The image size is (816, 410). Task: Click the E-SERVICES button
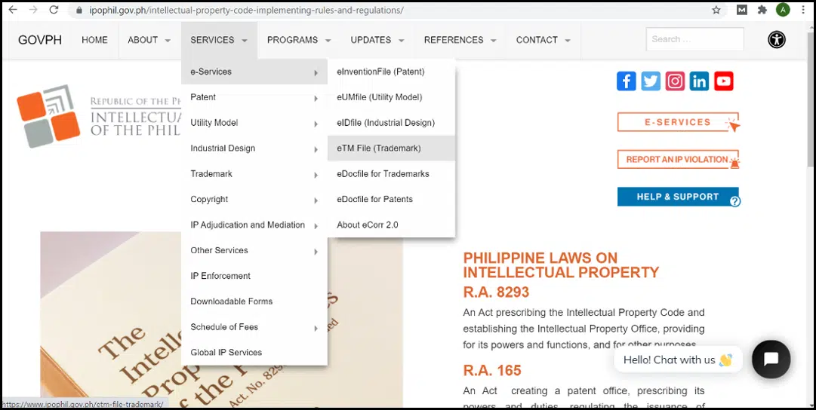coord(678,122)
